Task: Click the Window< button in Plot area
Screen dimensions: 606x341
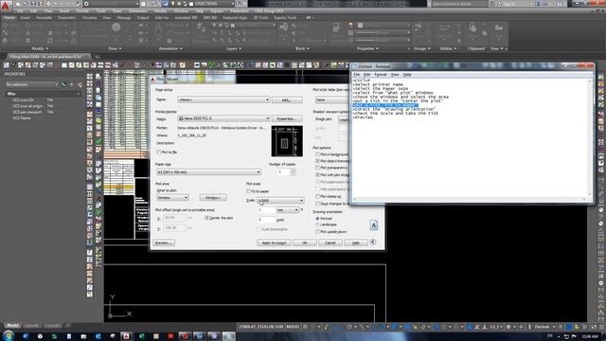Action: tap(213, 198)
